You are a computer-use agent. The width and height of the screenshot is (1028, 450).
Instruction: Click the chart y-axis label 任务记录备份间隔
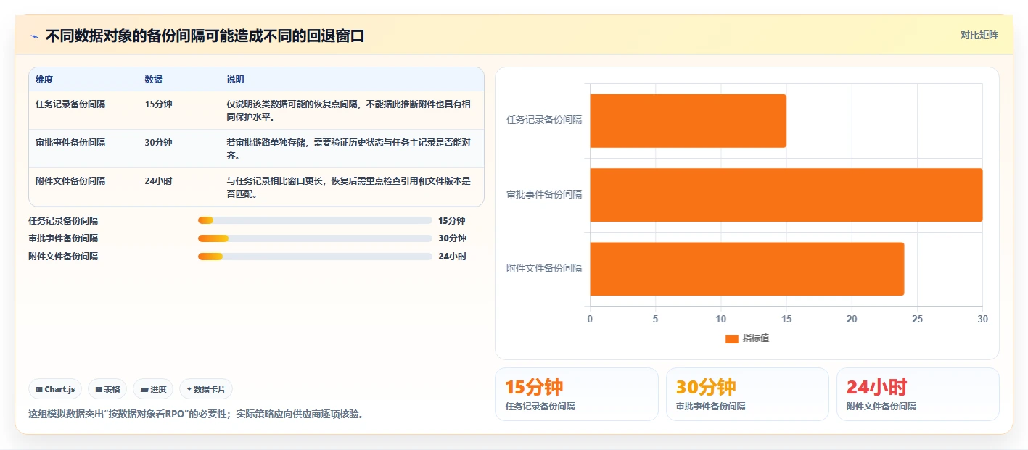[544, 120]
